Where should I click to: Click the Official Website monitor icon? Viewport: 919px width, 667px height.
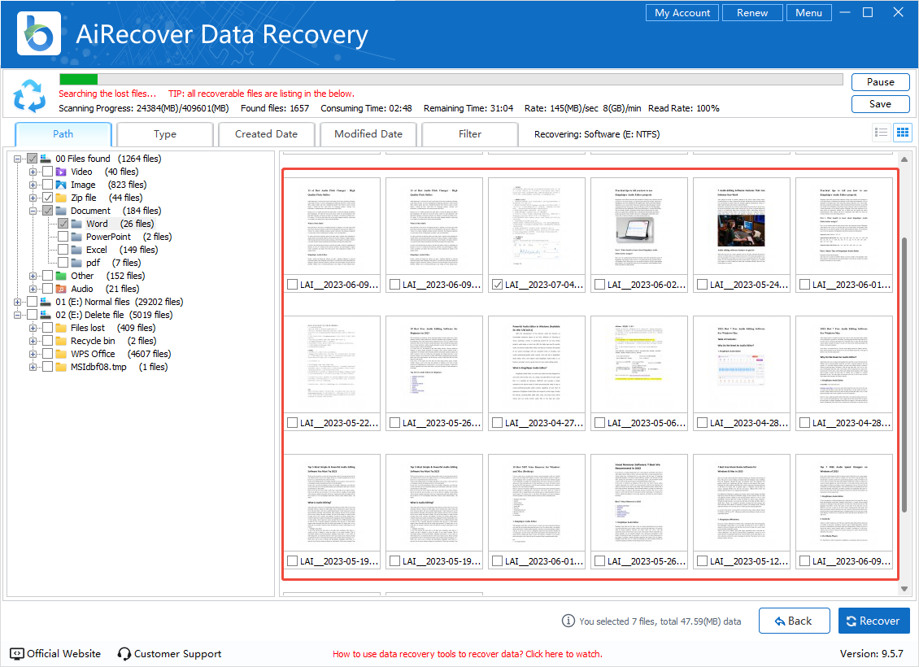17,653
